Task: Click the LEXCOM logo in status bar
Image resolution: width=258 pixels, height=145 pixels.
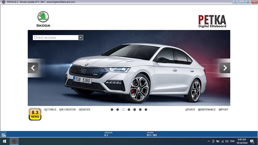Action: [x=4, y=134]
